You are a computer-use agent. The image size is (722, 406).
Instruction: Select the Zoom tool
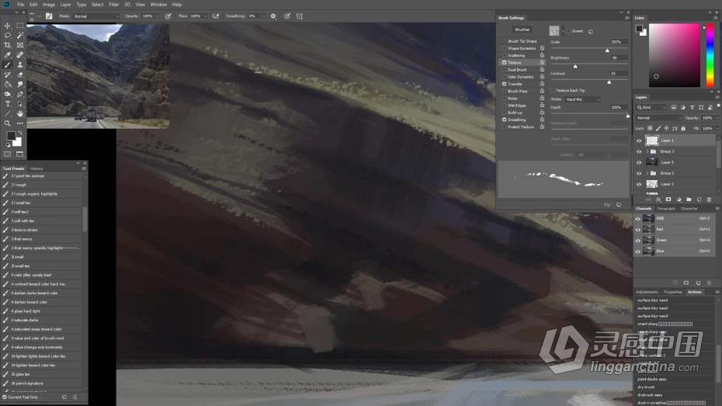[x=7, y=123]
